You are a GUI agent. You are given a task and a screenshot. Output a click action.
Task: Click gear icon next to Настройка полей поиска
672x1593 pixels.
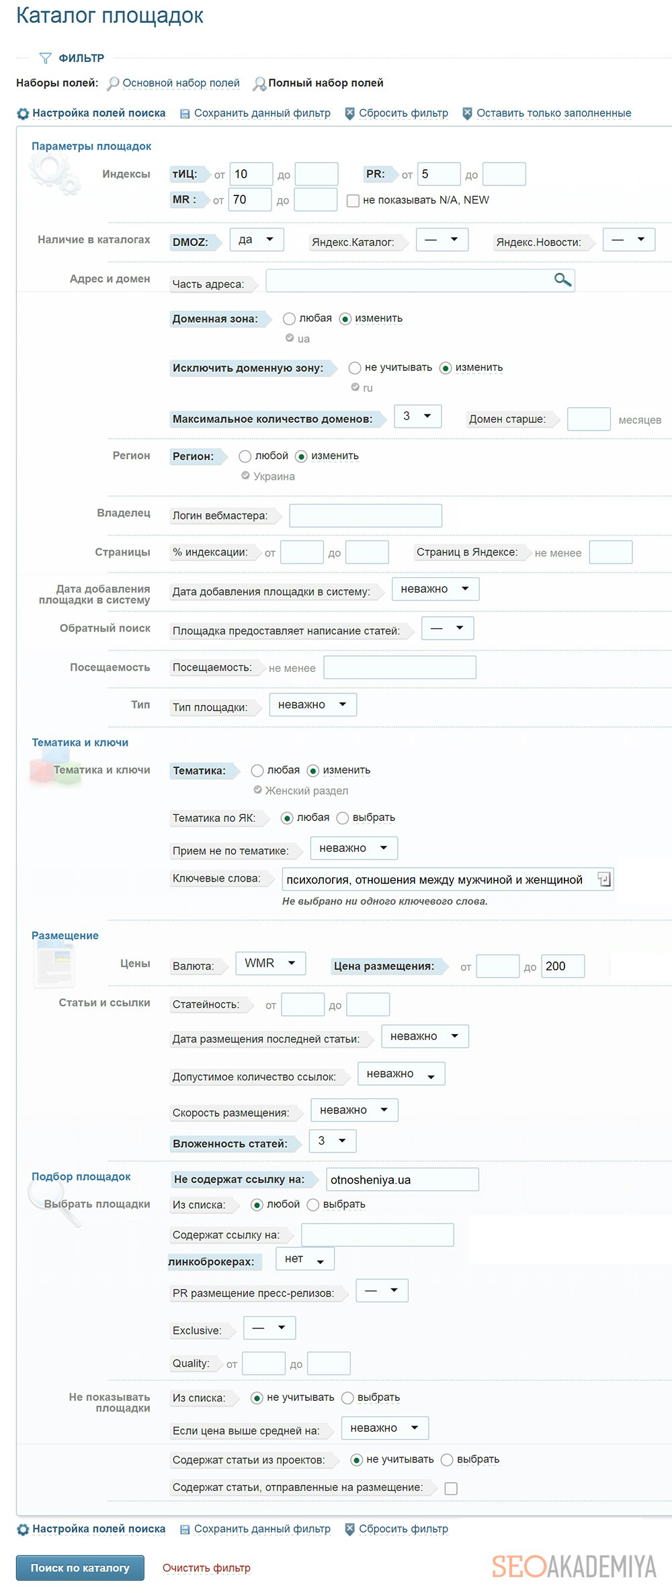click(x=23, y=114)
